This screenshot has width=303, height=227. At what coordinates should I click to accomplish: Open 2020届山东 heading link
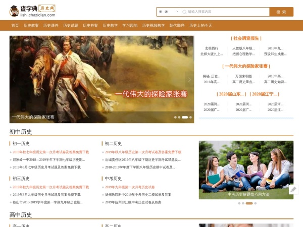click(231, 94)
